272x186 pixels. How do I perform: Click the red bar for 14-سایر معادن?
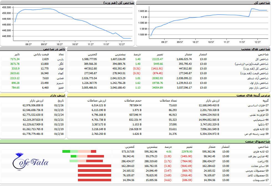pyautogui.click(x=94, y=166)
